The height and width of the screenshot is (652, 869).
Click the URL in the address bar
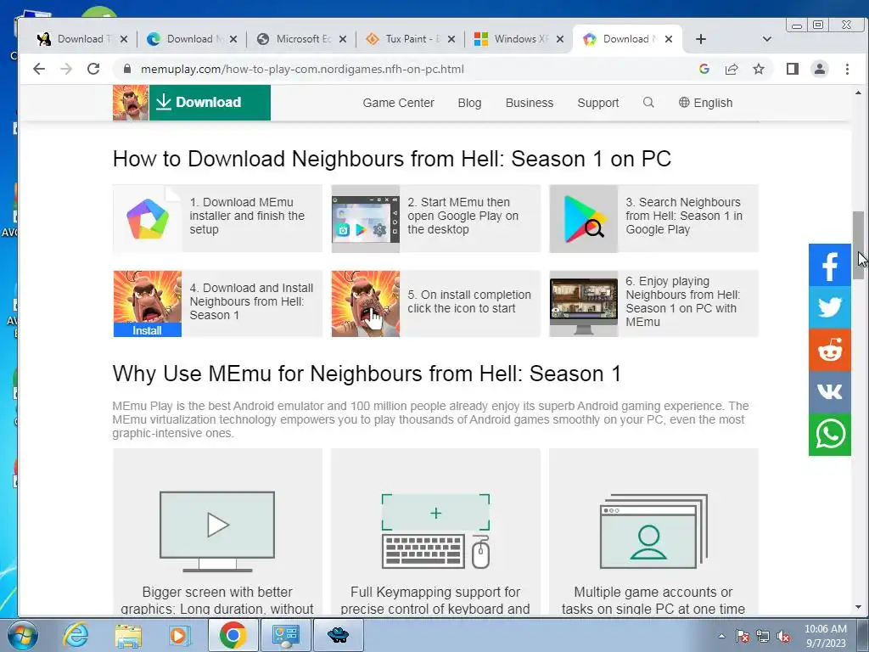[x=302, y=69]
